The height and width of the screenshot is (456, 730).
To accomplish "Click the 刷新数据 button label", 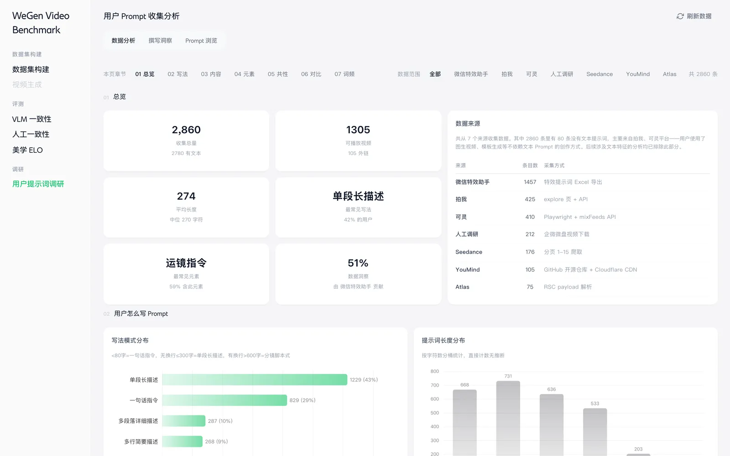I will point(699,16).
